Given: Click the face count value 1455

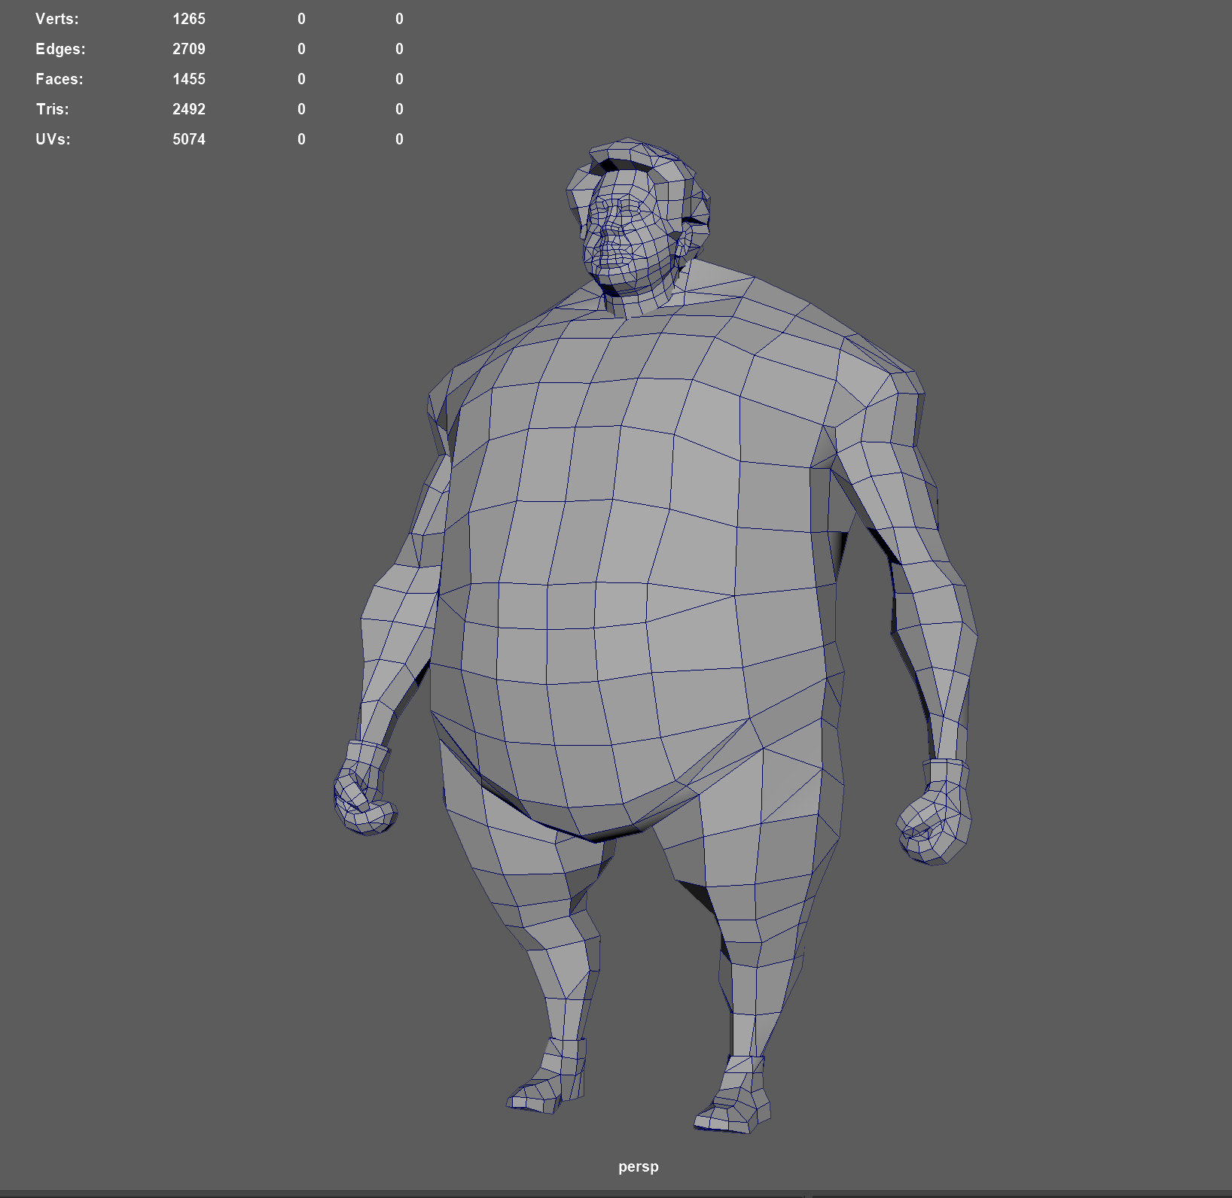Looking at the screenshot, I should click(189, 79).
